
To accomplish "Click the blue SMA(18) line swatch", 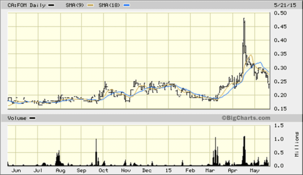I will (x=127, y=5).
